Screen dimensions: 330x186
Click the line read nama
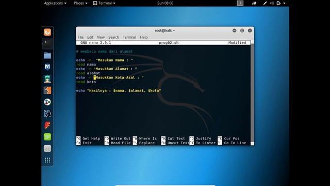click(x=86, y=65)
